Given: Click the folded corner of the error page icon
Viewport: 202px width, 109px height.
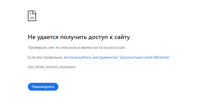Looking at the screenshot, I should pyautogui.click(x=35, y=12).
